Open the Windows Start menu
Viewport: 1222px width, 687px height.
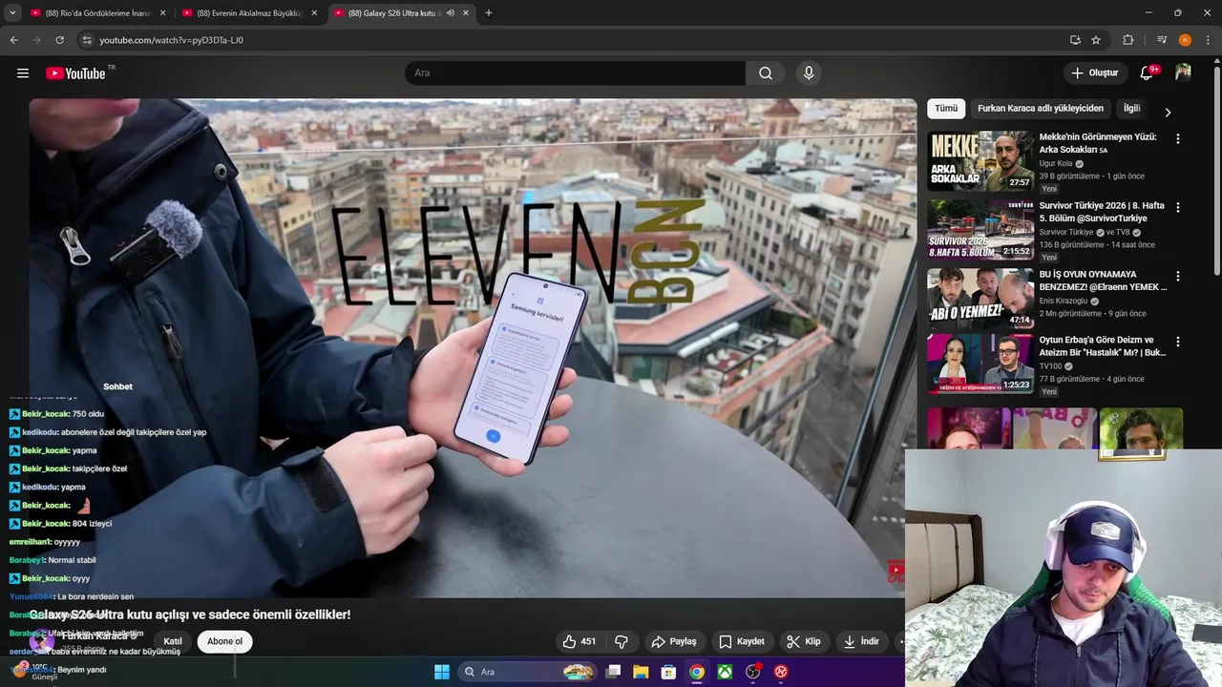442,672
